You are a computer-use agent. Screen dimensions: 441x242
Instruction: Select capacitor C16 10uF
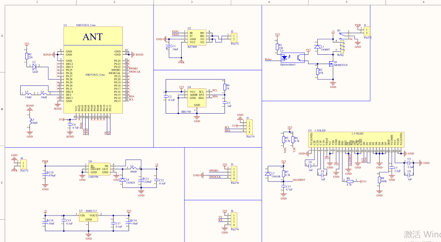click(129, 222)
